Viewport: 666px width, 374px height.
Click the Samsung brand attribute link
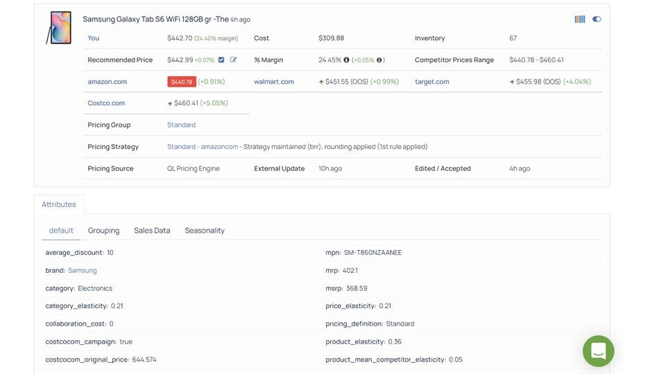83,271
